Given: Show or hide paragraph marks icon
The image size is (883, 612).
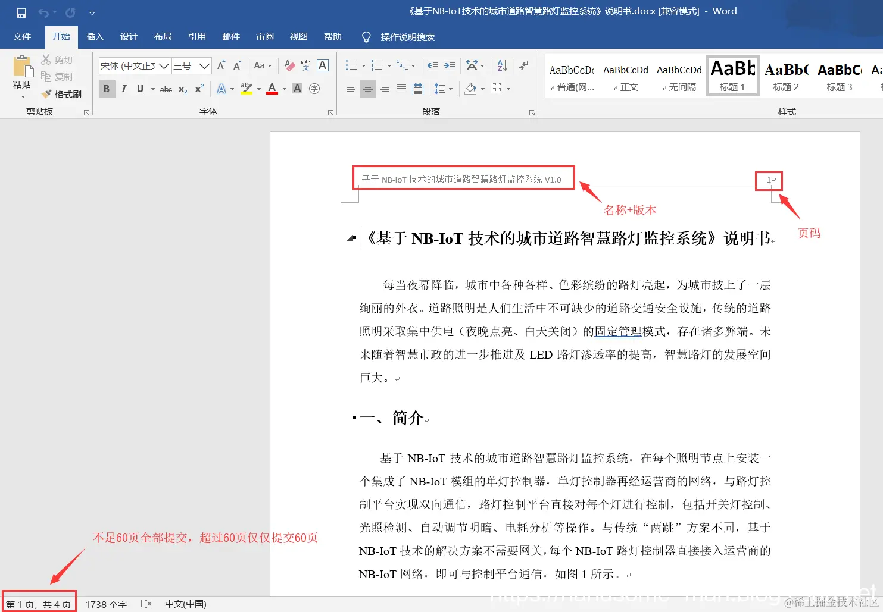Looking at the screenshot, I should (x=523, y=65).
